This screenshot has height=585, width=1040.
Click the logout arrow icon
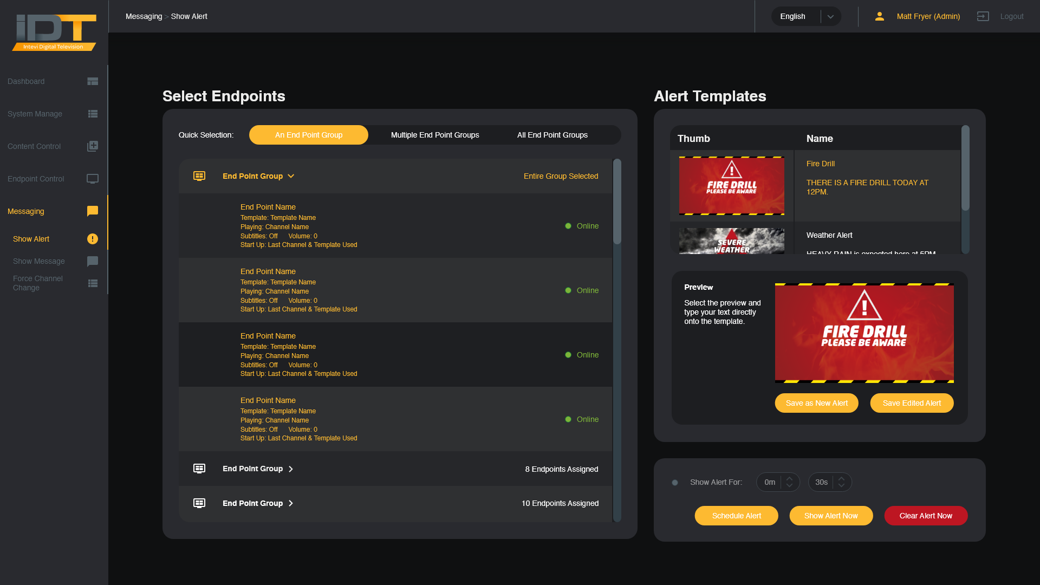tap(983, 16)
